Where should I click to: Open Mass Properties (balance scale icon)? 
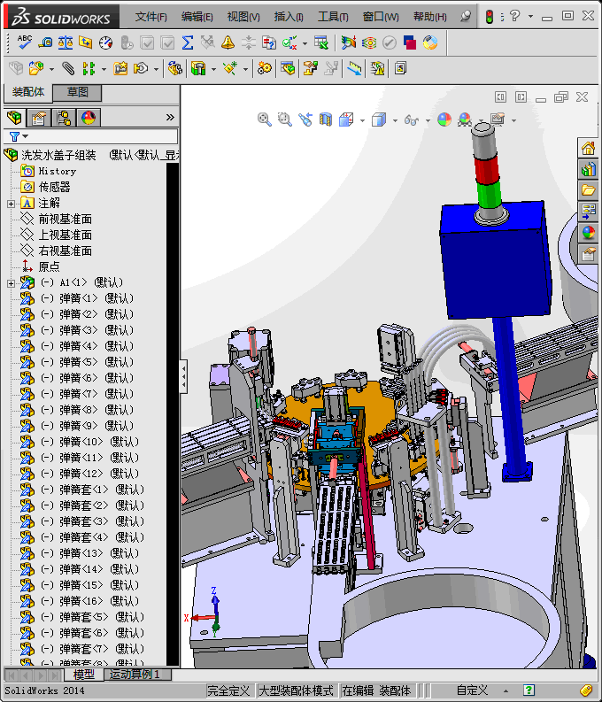click(x=66, y=42)
